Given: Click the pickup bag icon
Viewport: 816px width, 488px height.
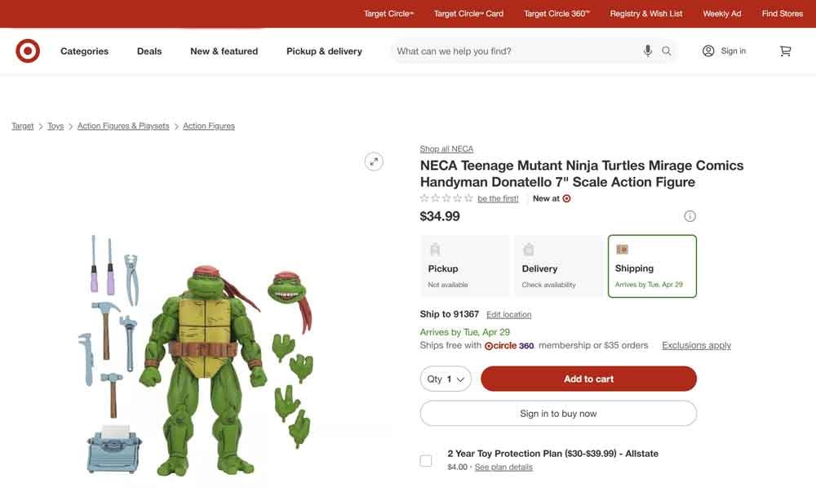Looking at the screenshot, I should pos(435,248).
